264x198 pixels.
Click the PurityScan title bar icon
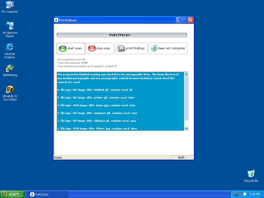click(56, 20)
